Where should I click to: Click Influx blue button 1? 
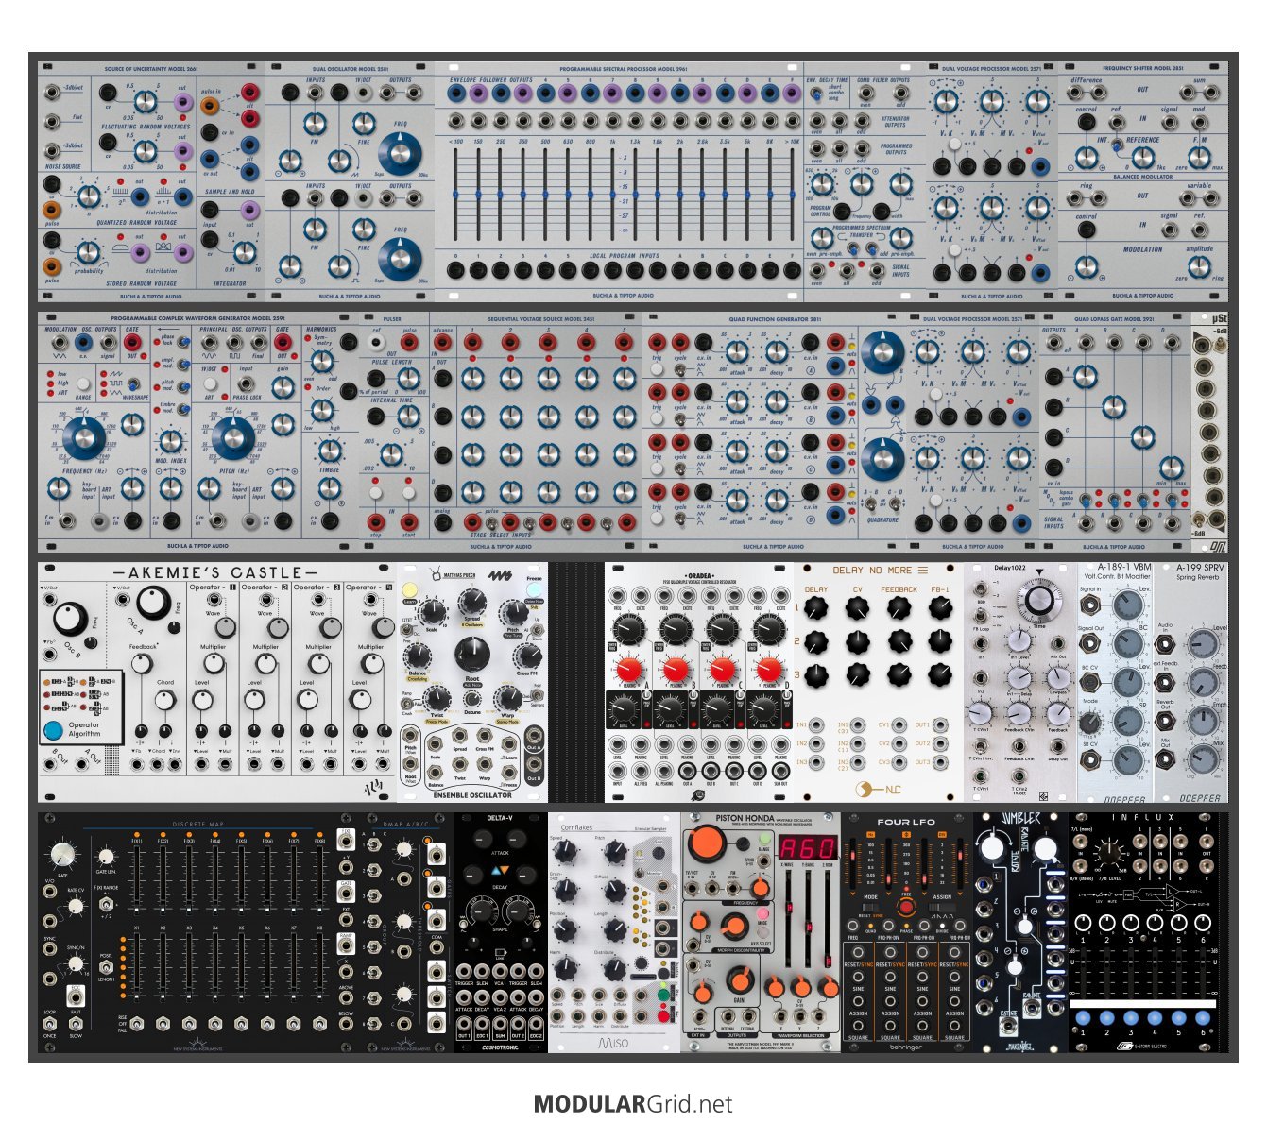point(1083,1017)
